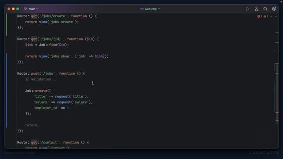The width and height of the screenshot is (283, 159).
Task: Click request('title') in the array
Action: click(x=71, y=96)
